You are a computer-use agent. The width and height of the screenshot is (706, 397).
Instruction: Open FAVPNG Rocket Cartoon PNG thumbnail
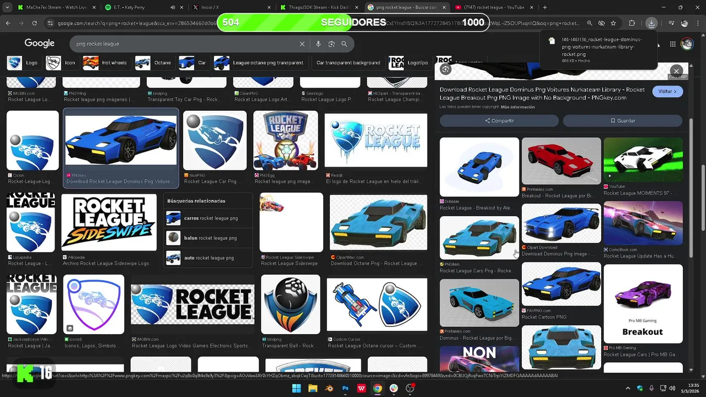point(561,284)
